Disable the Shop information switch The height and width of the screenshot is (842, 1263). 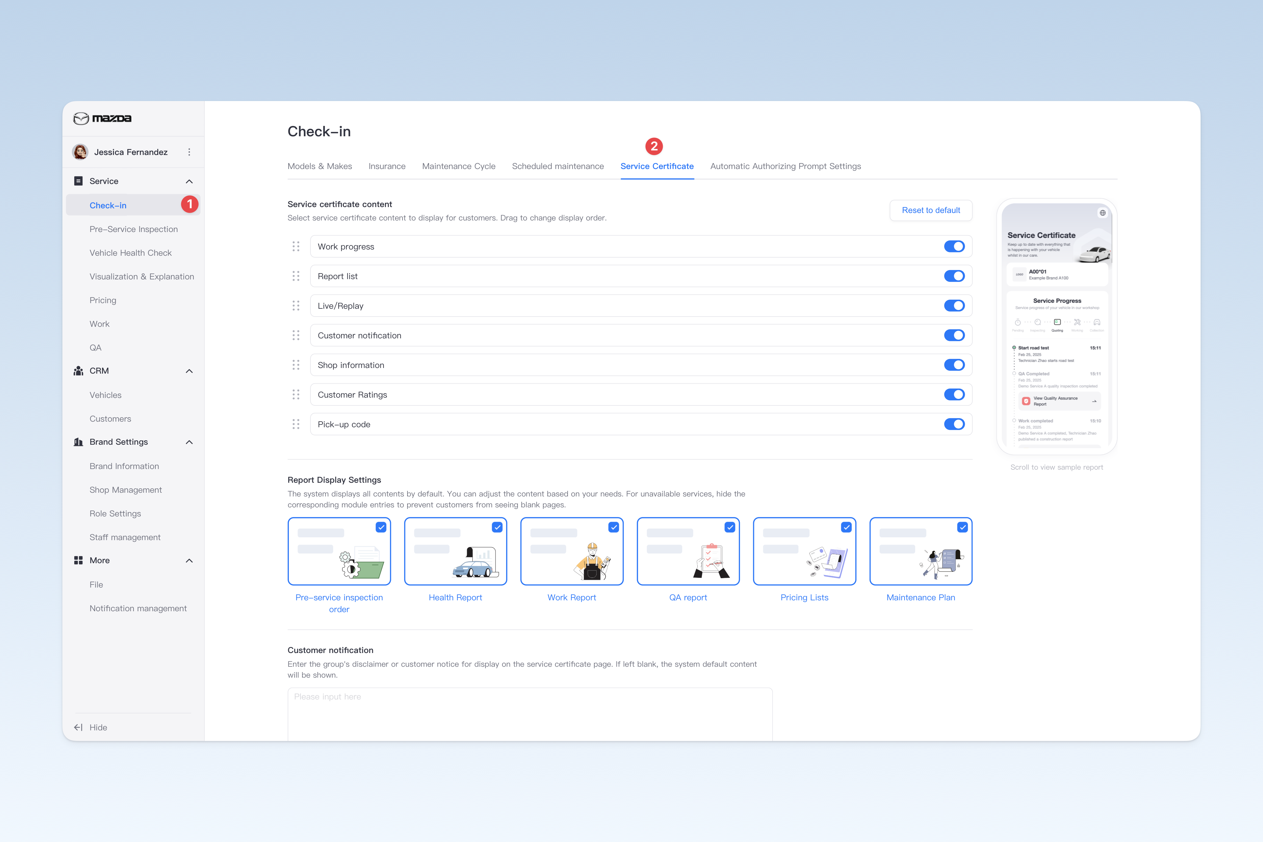pyautogui.click(x=954, y=365)
